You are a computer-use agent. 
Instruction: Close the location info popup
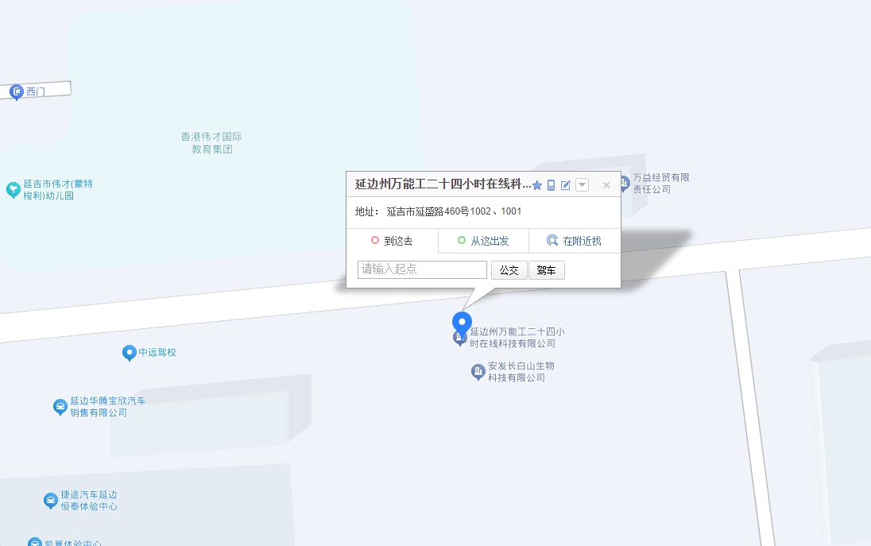tap(606, 185)
